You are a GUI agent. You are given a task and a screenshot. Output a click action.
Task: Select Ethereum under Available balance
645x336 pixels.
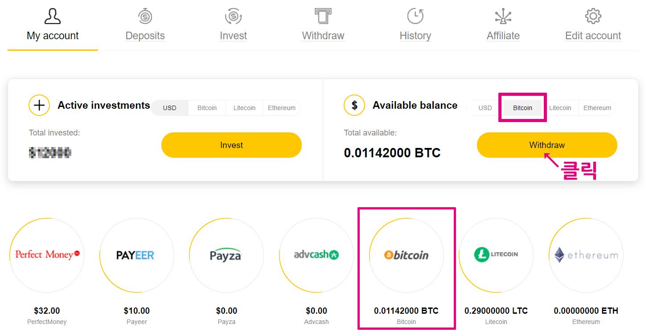tap(597, 108)
